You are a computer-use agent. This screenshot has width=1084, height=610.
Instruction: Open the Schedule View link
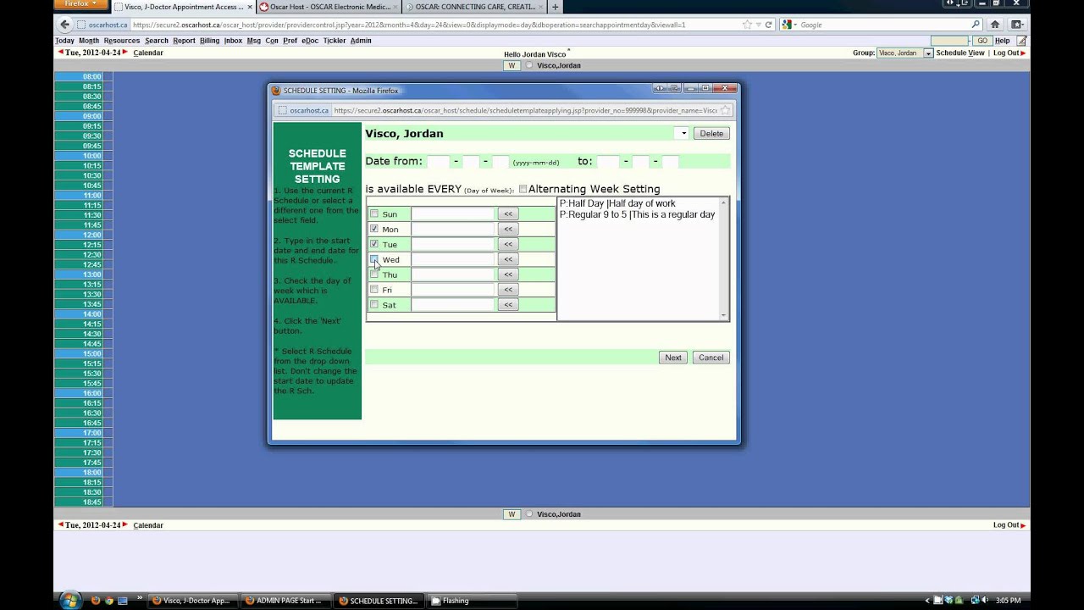pyautogui.click(x=960, y=53)
